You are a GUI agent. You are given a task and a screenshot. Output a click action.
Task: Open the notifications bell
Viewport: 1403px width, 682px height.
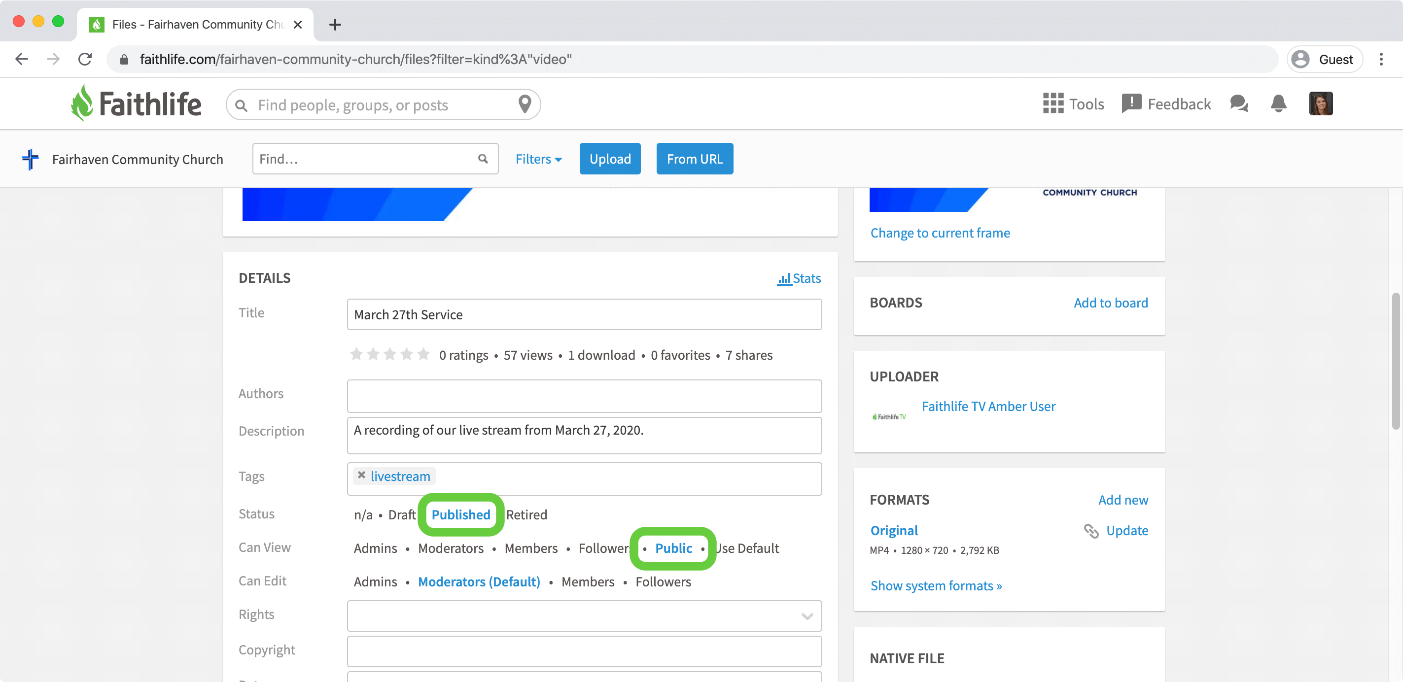tap(1278, 103)
